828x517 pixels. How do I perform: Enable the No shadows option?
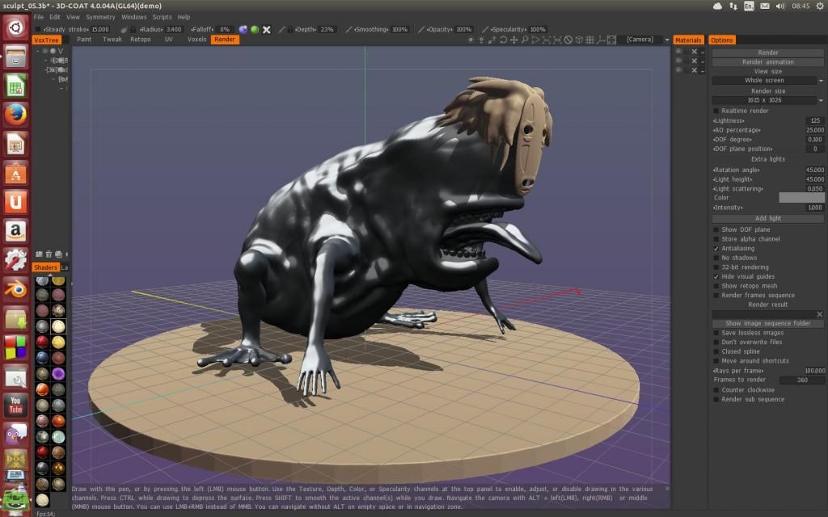point(716,258)
